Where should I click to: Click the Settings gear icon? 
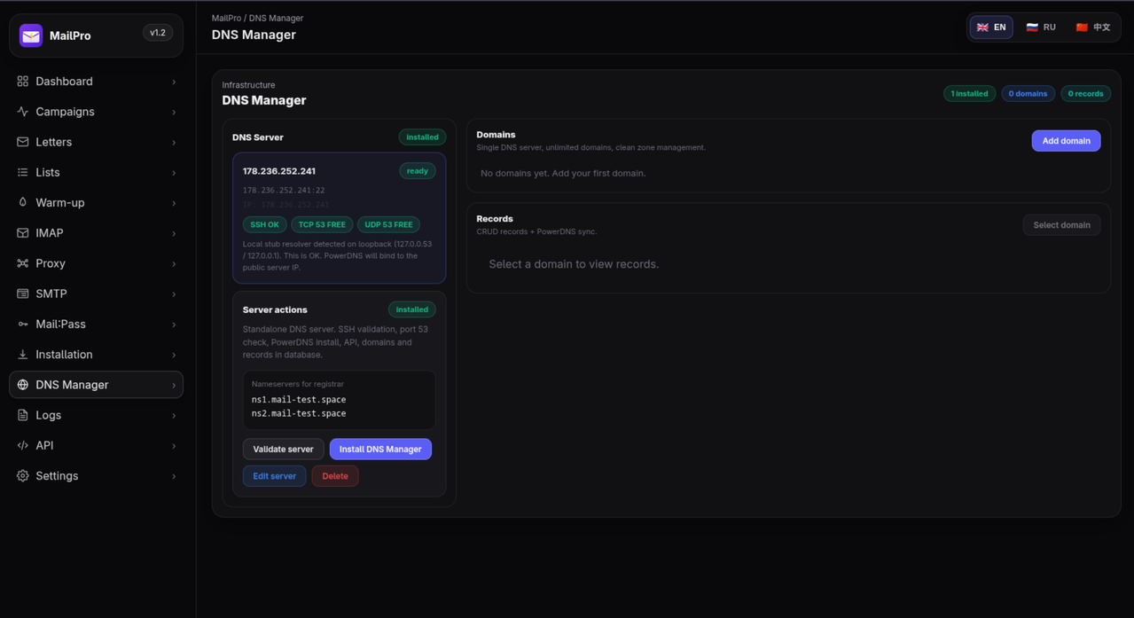(x=23, y=476)
